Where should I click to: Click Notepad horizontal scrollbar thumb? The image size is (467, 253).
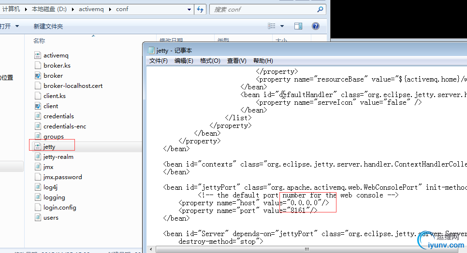click(x=307, y=249)
